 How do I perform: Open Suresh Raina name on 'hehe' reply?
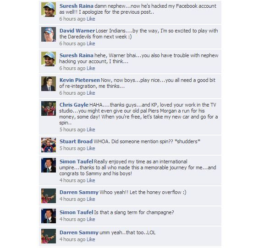(77, 55)
